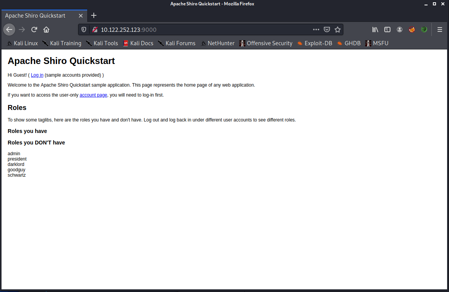The width and height of the screenshot is (449, 292).
Task: Open Offensive Security bookmark
Action: pos(266,43)
